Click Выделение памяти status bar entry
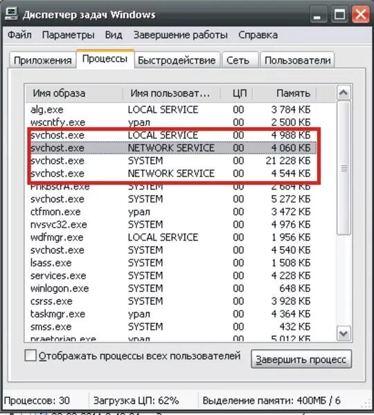The image size is (374, 415). coord(271,400)
